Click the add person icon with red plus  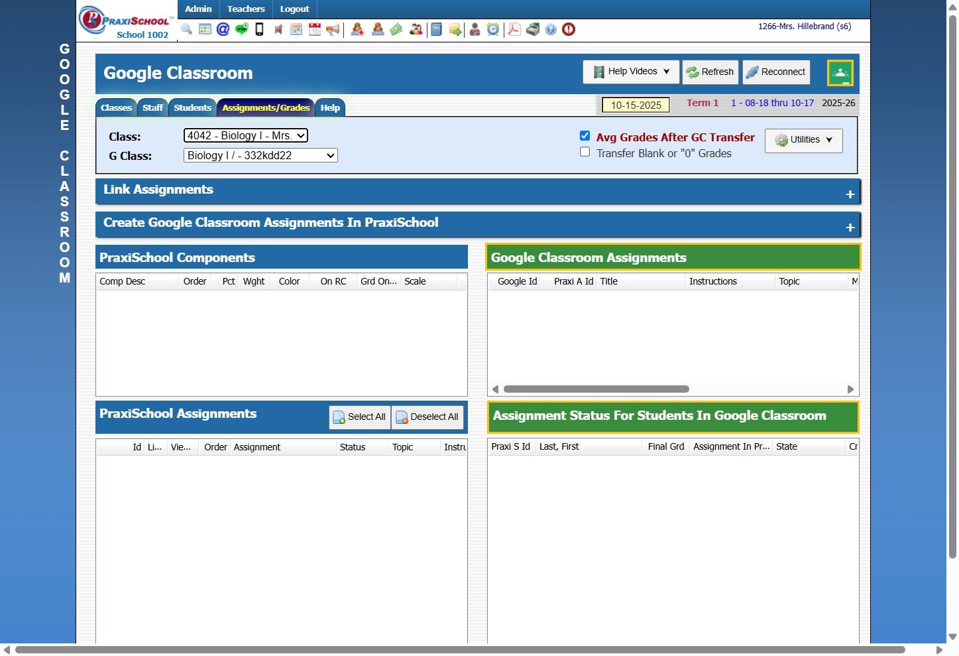[x=357, y=29]
